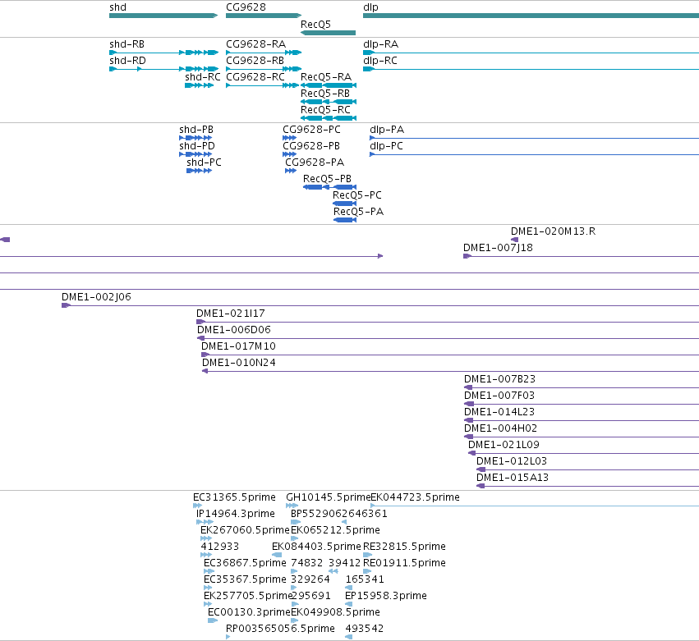Click EST label EC35367.5prime
Image resolution: width=699 pixels, height=641 pixels.
click(x=245, y=580)
